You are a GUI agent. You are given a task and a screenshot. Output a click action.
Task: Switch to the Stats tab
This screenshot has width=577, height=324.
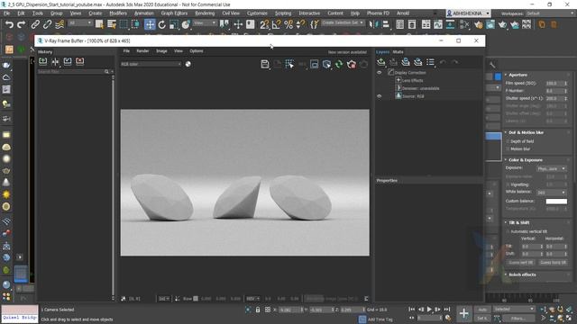coord(398,52)
